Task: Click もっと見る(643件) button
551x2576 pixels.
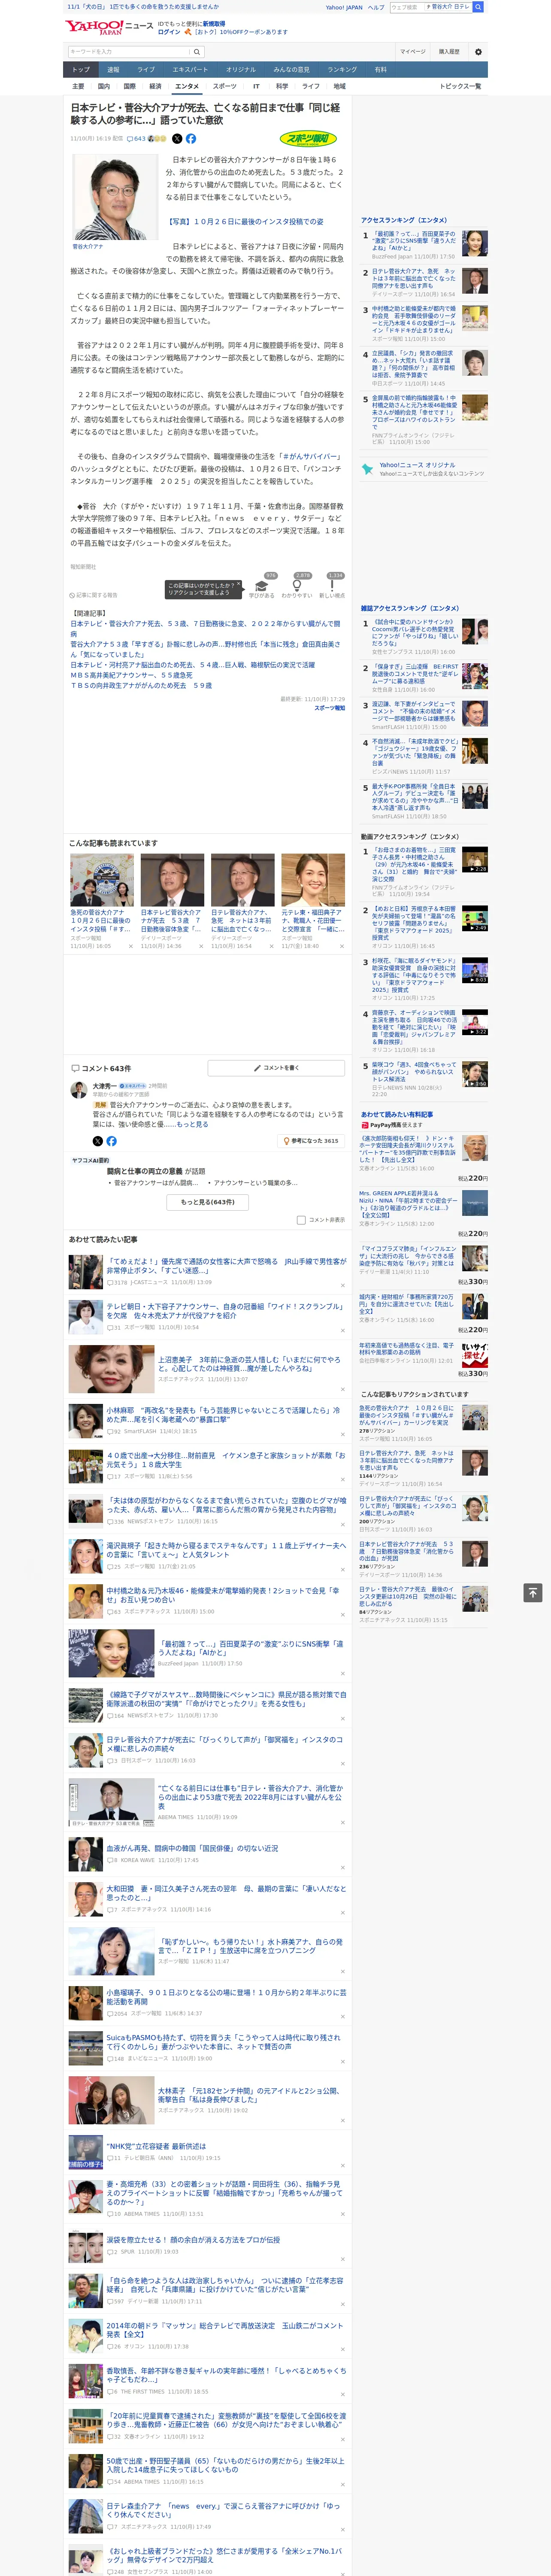Action: 208,1202
